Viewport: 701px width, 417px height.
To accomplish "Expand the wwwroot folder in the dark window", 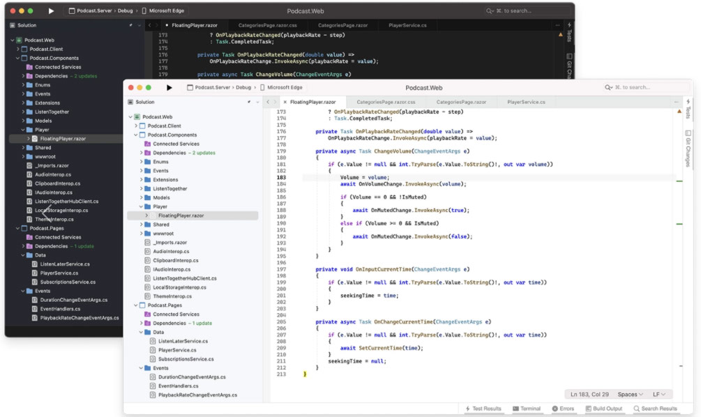I will pos(23,156).
